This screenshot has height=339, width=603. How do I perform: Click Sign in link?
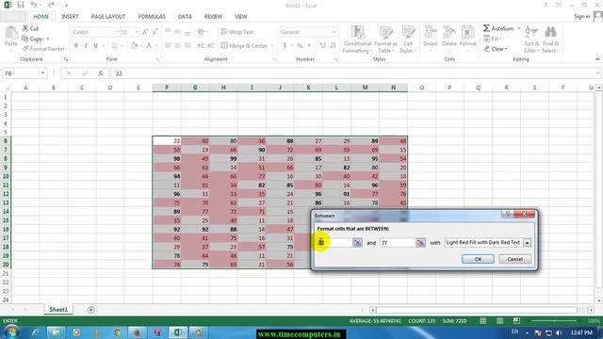(581, 16)
